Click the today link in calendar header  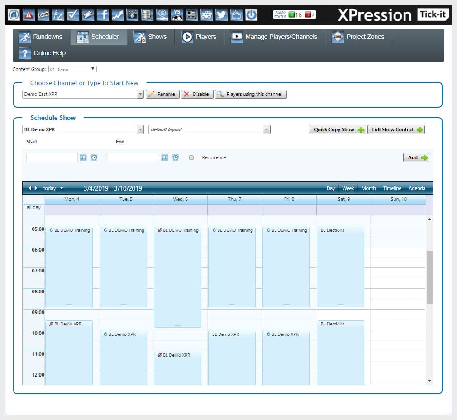[x=50, y=188]
